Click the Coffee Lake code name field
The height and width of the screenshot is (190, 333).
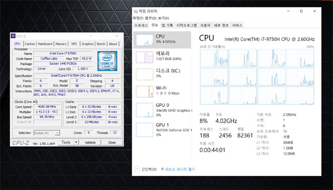[49, 59]
